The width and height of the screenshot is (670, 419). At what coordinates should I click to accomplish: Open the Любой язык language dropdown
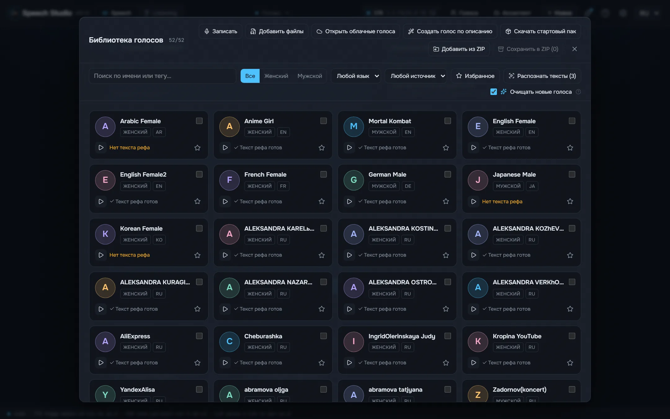pos(356,76)
